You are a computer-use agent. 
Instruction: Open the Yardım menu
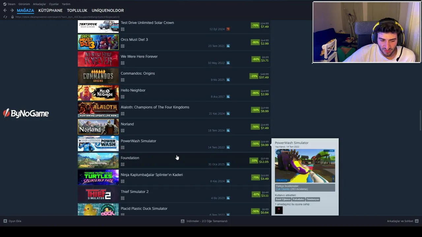tap(66, 4)
